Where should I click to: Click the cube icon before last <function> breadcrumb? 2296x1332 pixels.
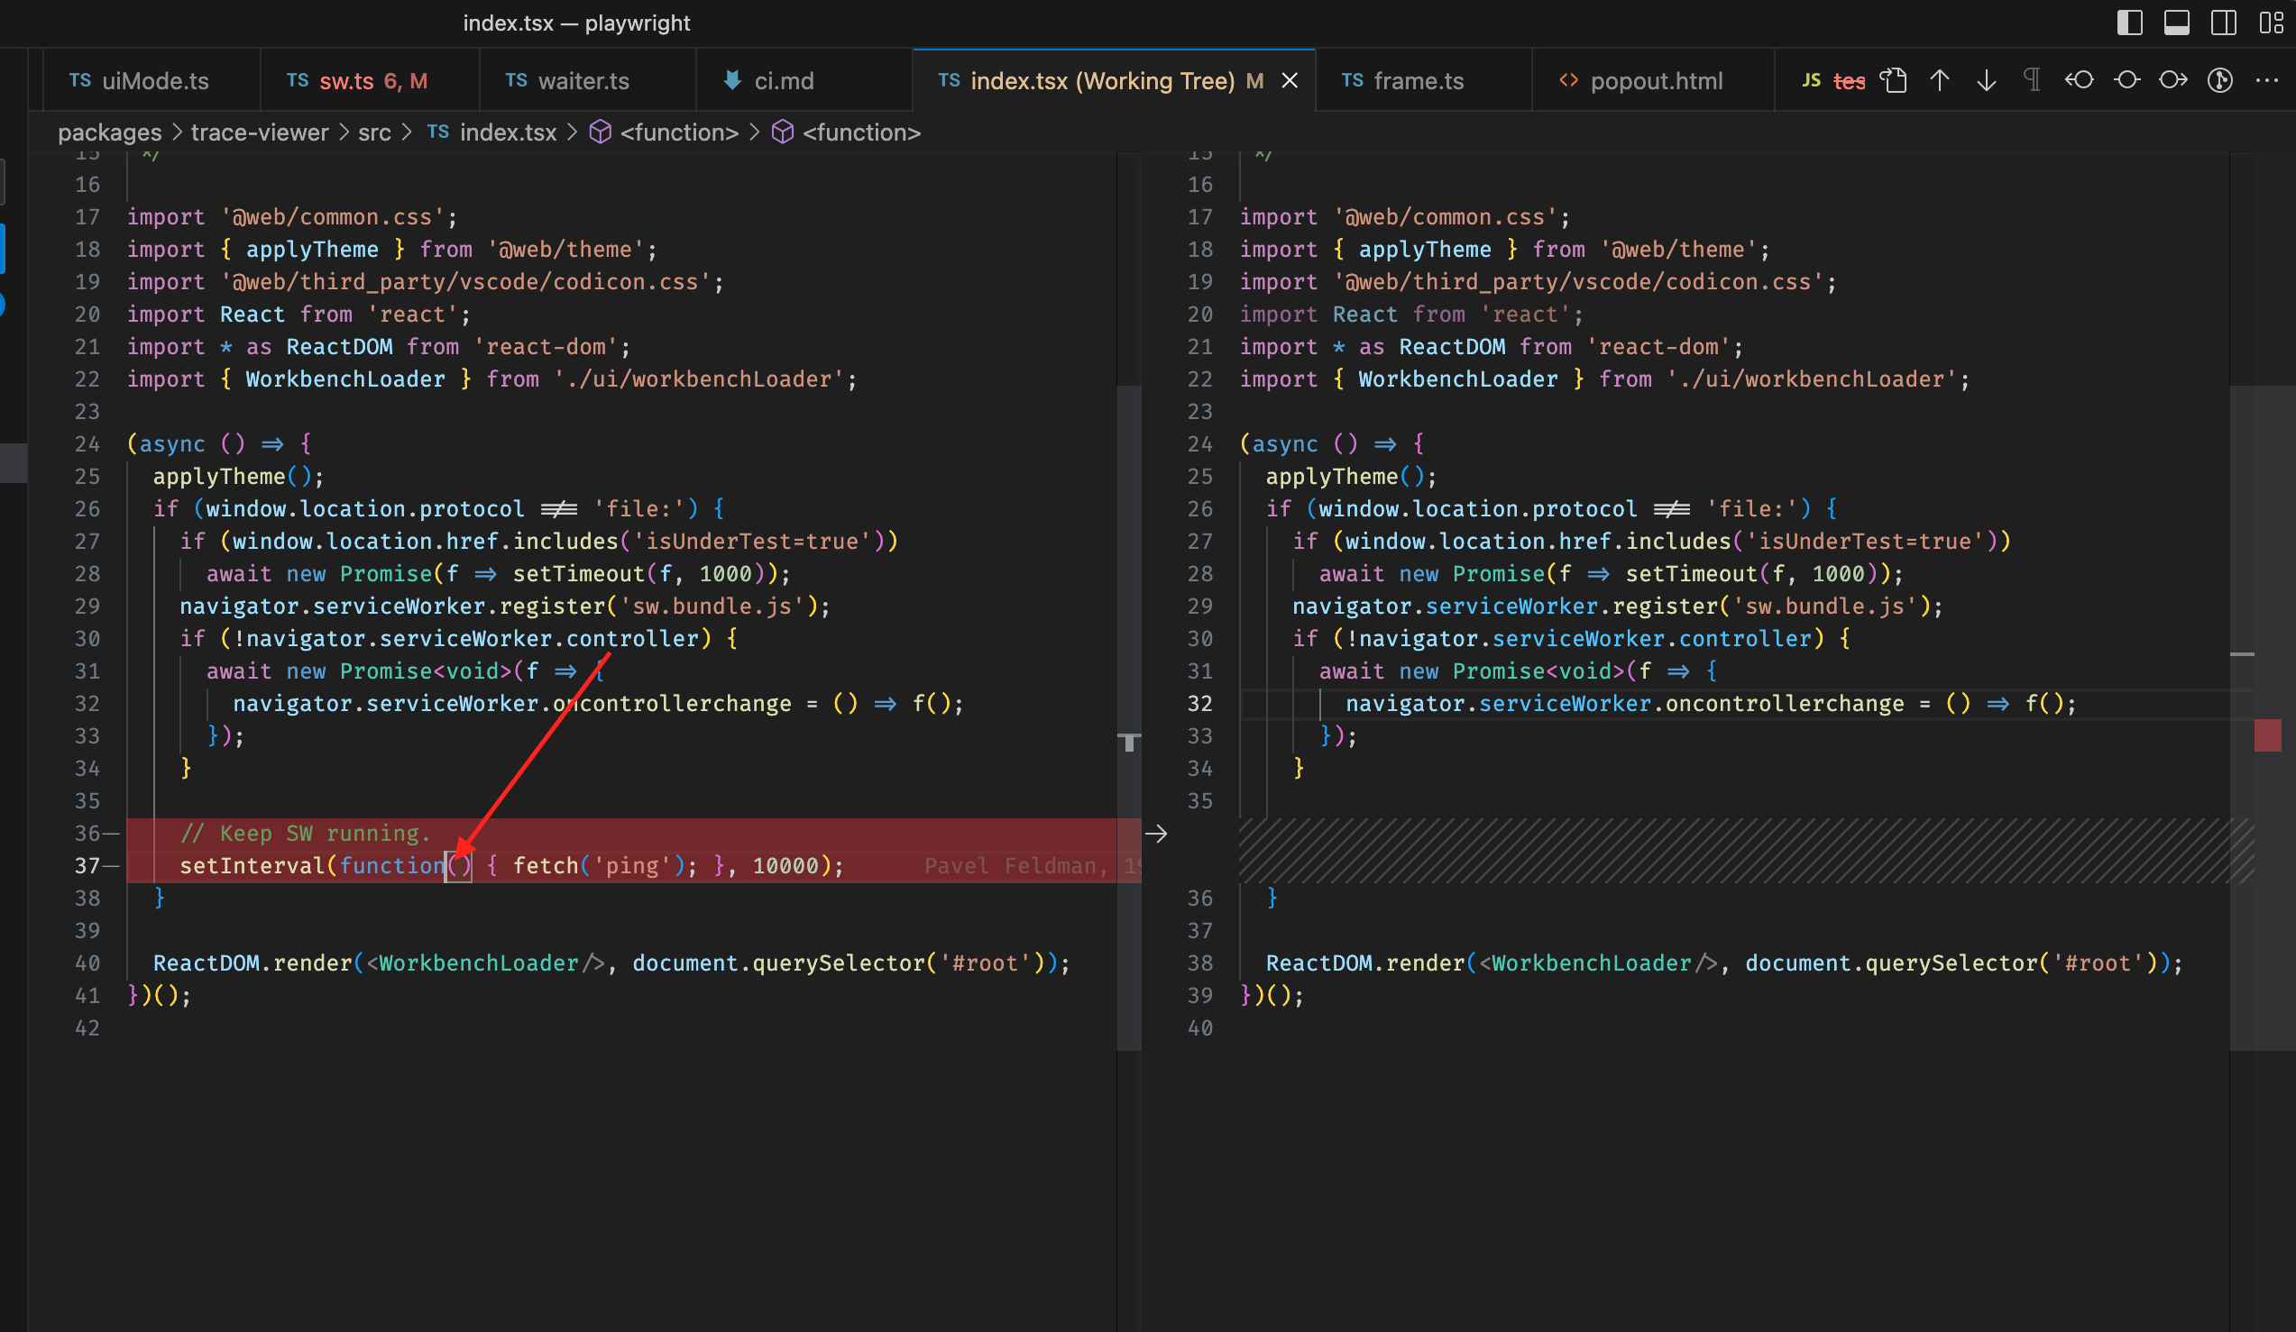[x=783, y=132]
